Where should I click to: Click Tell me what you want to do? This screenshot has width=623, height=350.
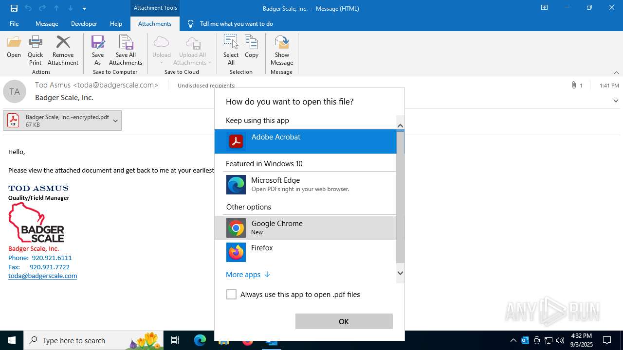click(236, 24)
